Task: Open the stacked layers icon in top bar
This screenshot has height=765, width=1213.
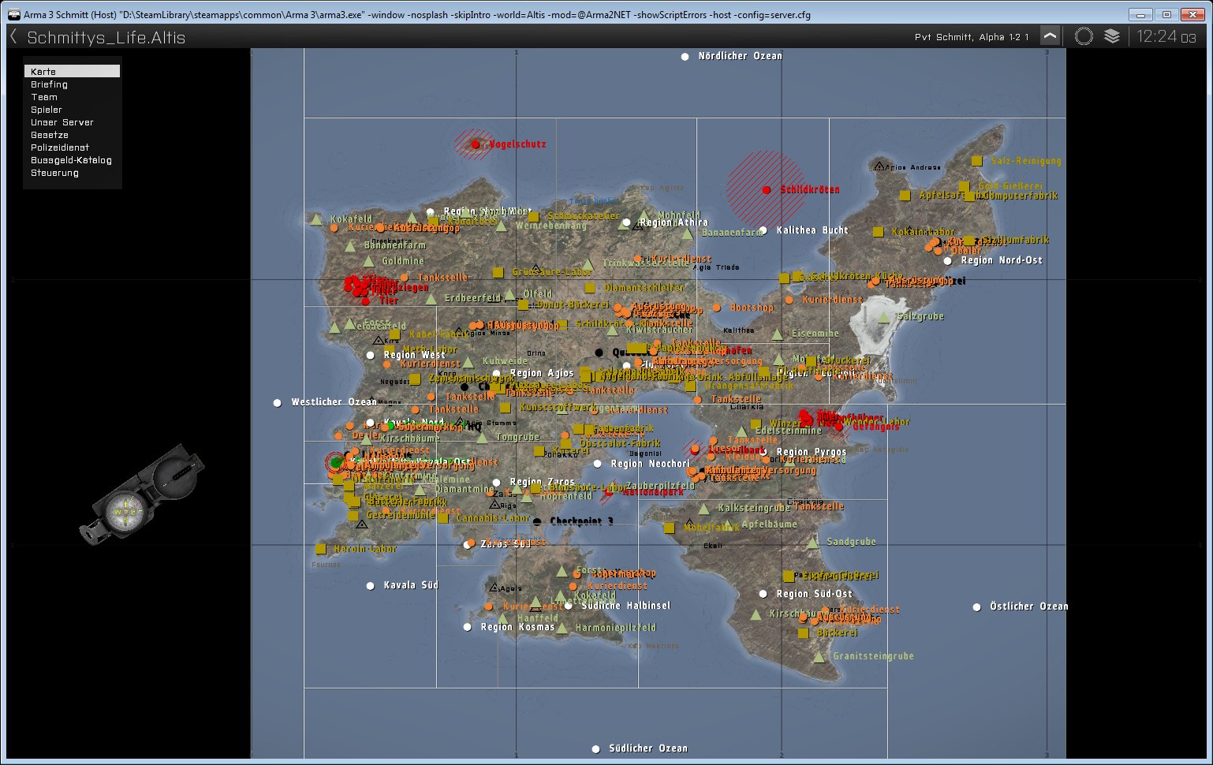Action: (1112, 36)
